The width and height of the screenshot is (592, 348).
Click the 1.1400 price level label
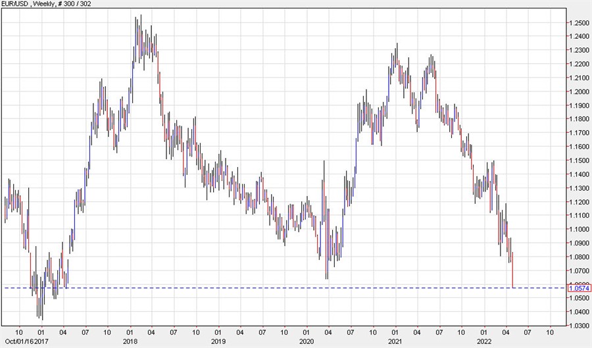point(580,174)
